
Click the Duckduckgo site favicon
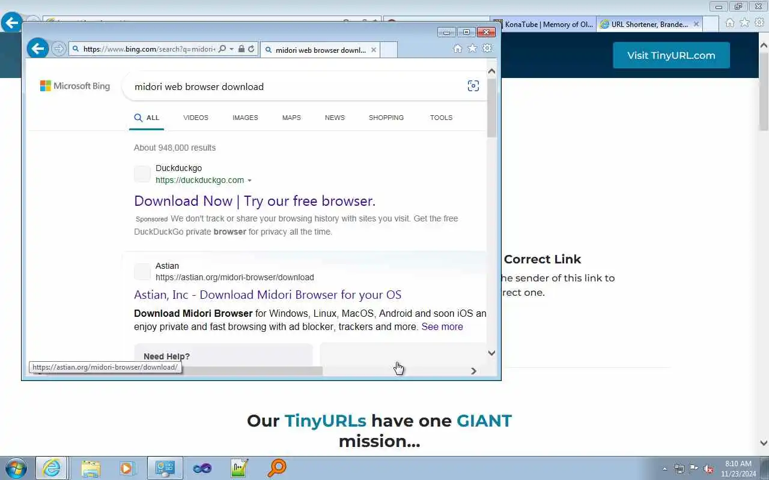pos(142,174)
